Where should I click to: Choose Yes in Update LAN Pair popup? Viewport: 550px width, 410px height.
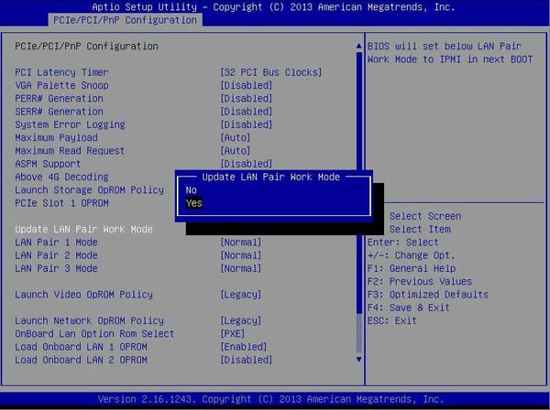click(194, 203)
